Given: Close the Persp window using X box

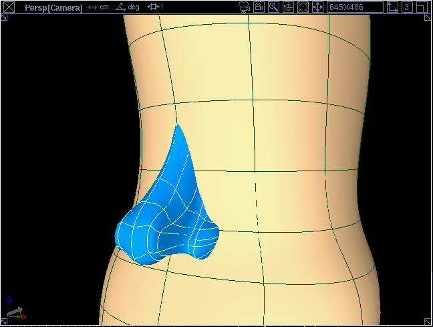Looking at the screenshot, I should coord(9,7).
